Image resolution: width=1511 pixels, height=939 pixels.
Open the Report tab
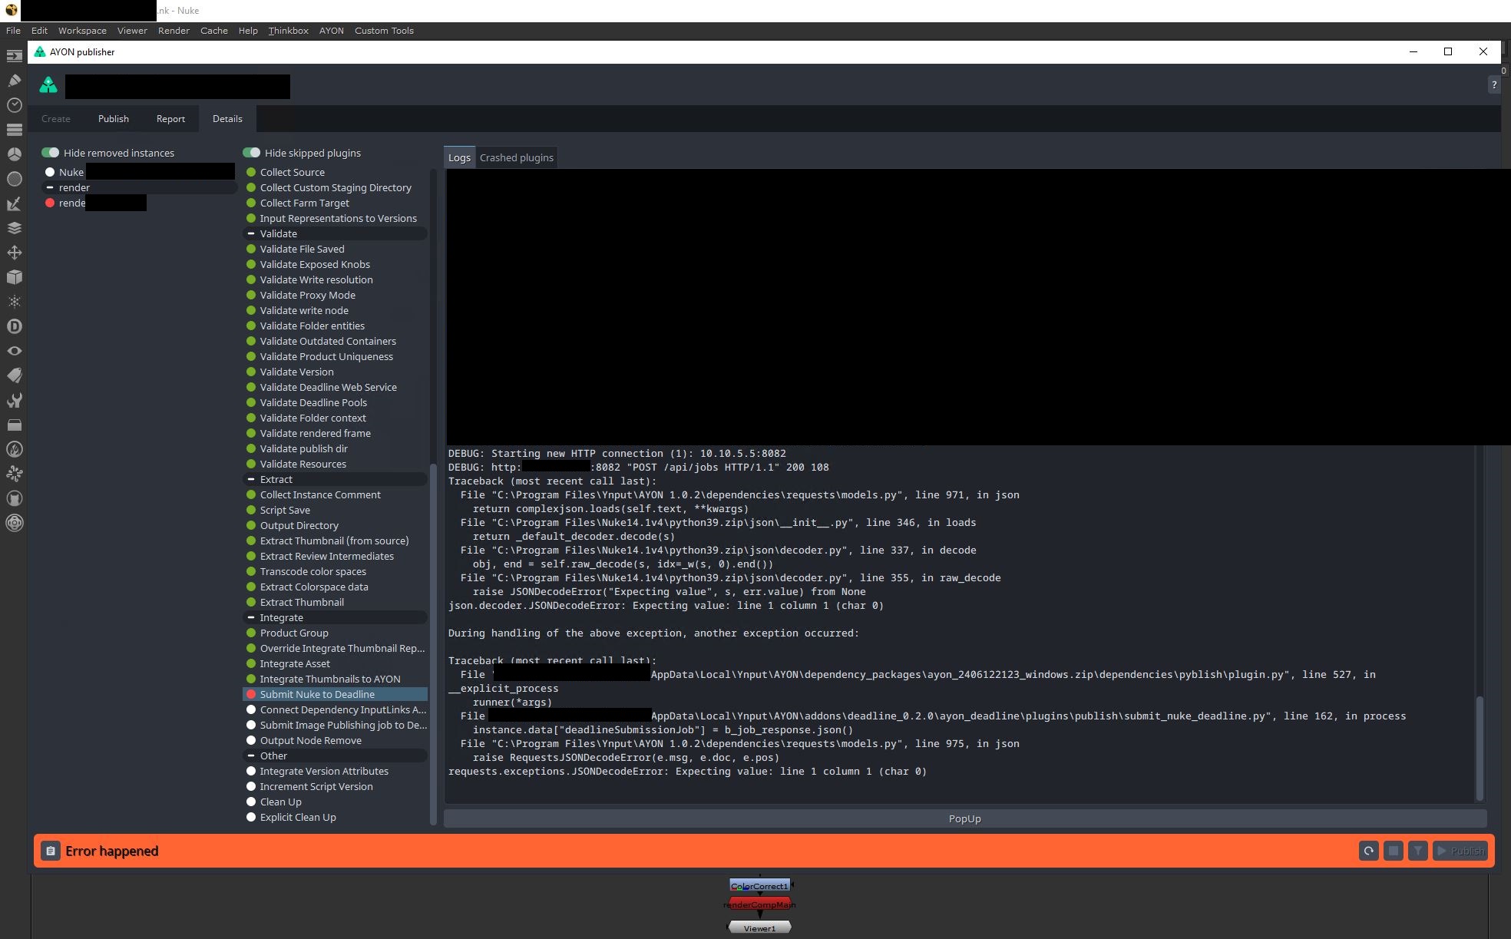pos(170,119)
